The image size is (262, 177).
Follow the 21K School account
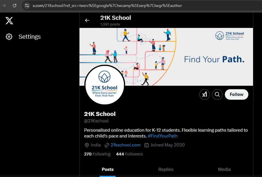(x=236, y=94)
